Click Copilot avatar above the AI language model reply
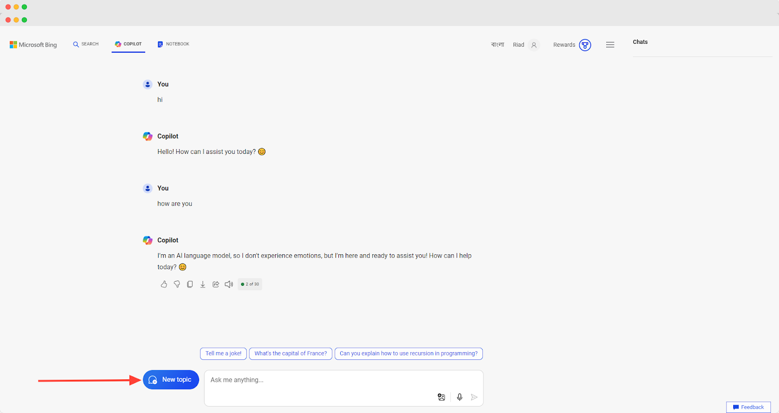 click(x=148, y=240)
